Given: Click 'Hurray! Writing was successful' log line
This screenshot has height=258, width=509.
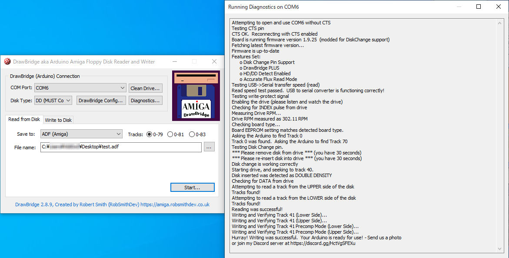Looking at the screenshot, I should pos(316,238).
